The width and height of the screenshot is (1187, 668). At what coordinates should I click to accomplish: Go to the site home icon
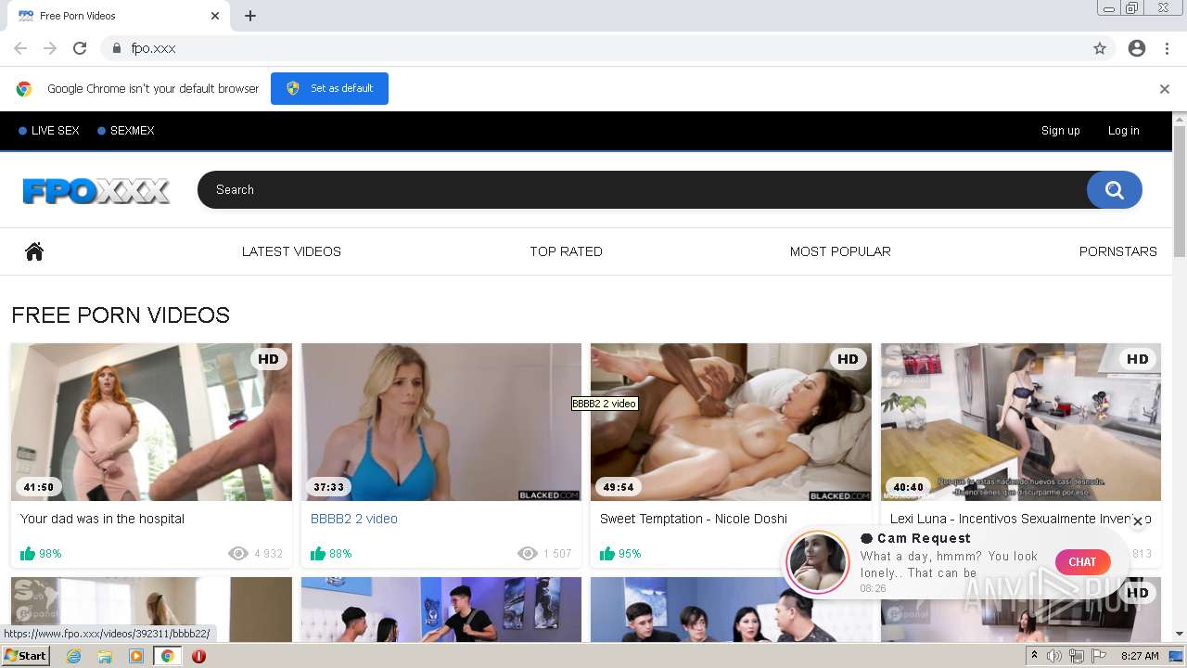pyautogui.click(x=34, y=251)
